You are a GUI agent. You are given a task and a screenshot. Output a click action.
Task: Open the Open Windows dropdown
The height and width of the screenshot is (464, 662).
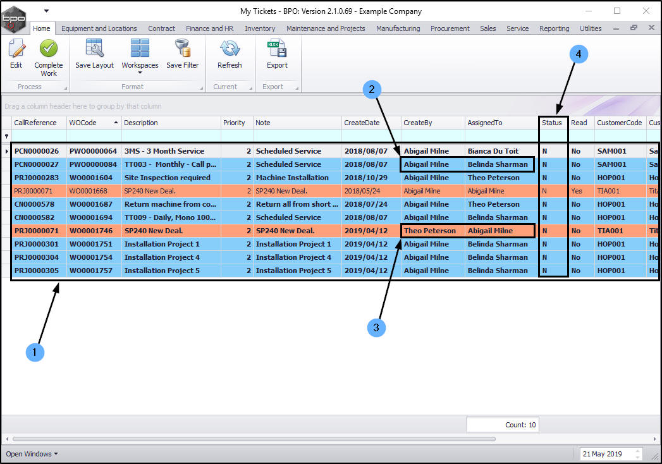pos(32,454)
